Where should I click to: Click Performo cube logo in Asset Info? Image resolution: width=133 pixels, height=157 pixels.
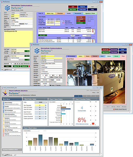37,51
